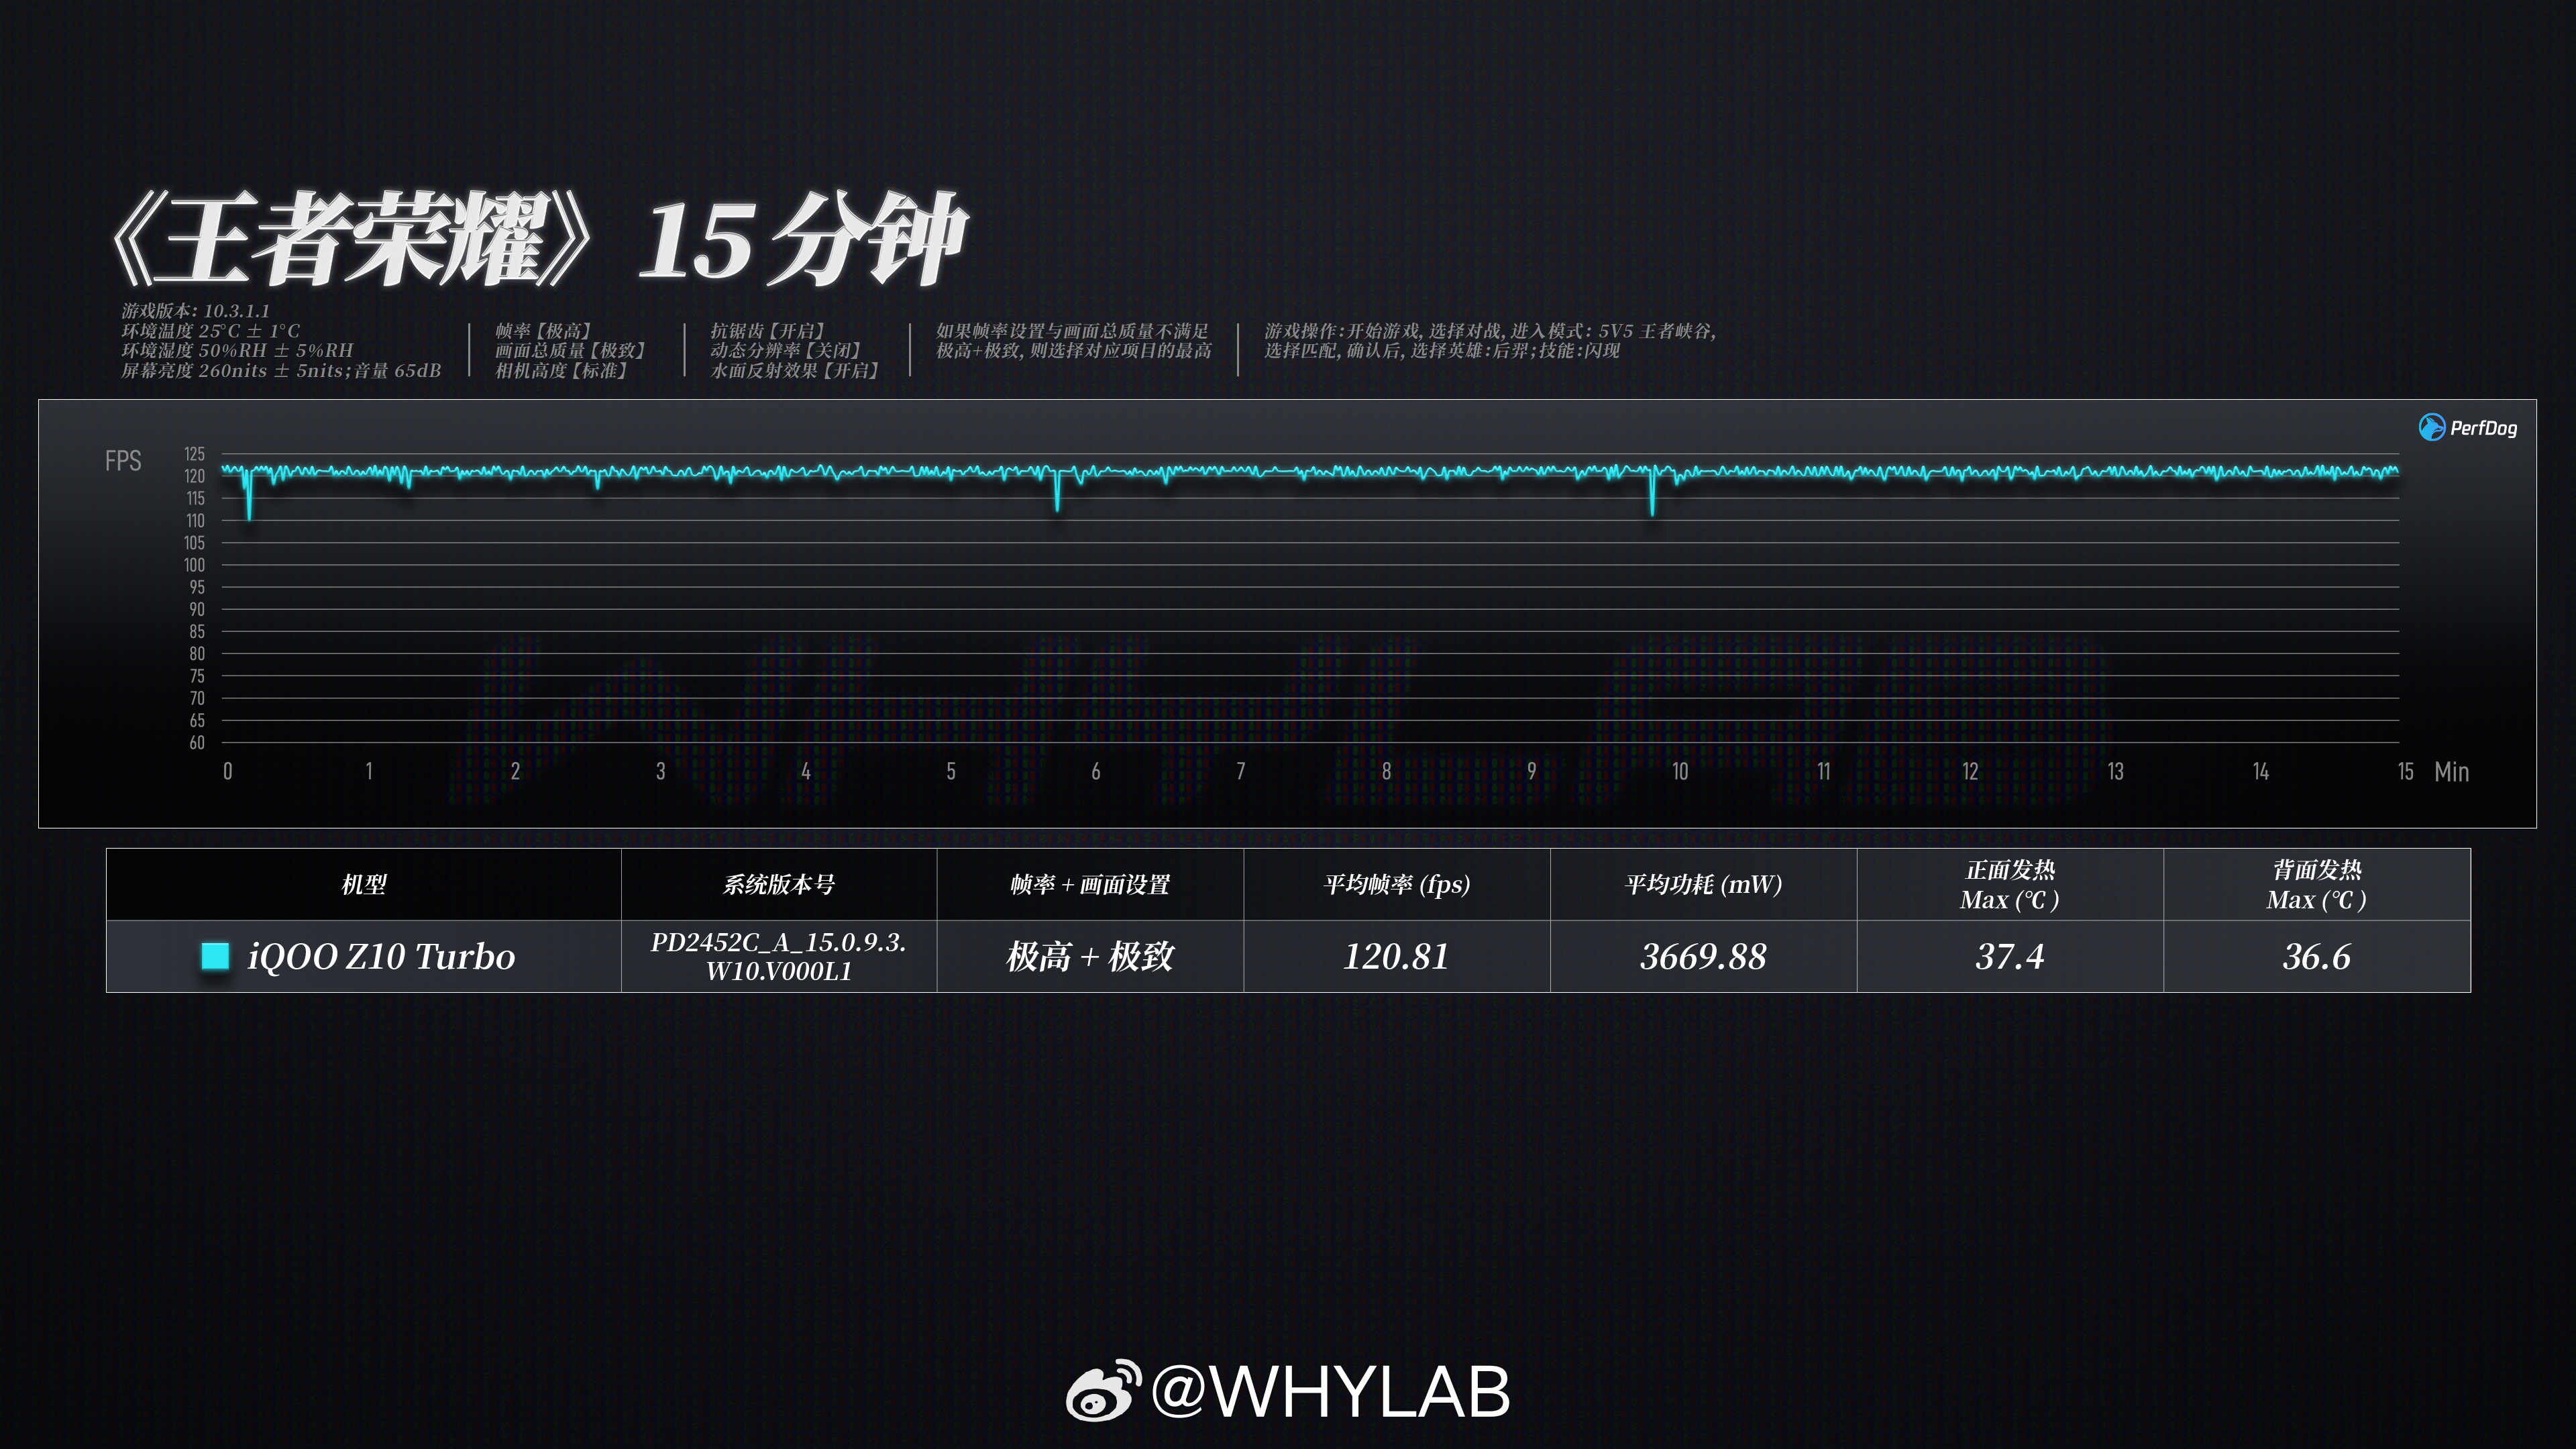Click the frame dip near minute 6
This screenshot has height=1449, width=2576.
tap(1057, 490)
